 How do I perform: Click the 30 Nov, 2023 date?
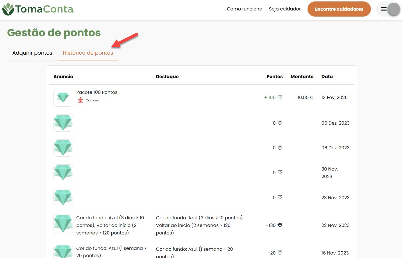[x=330, y=173]
